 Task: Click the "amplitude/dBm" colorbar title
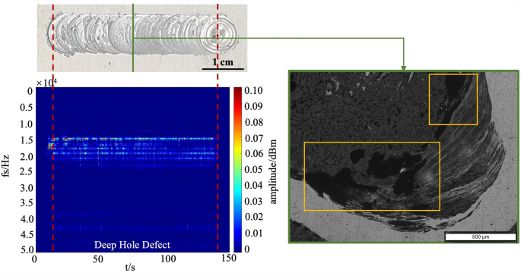point(273,171)
